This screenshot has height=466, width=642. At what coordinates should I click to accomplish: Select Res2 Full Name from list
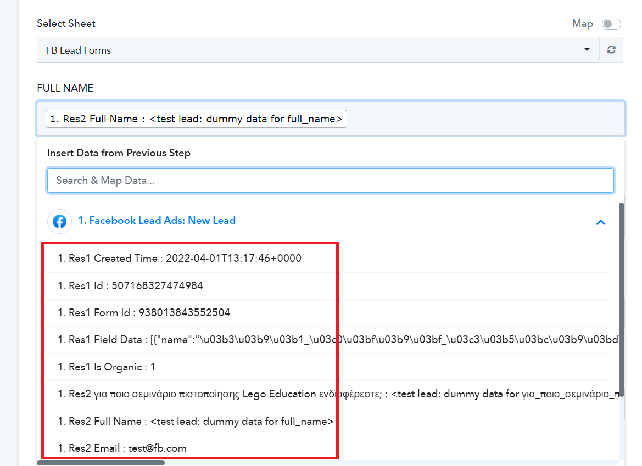pyautogui.click(x=196, y=422)
